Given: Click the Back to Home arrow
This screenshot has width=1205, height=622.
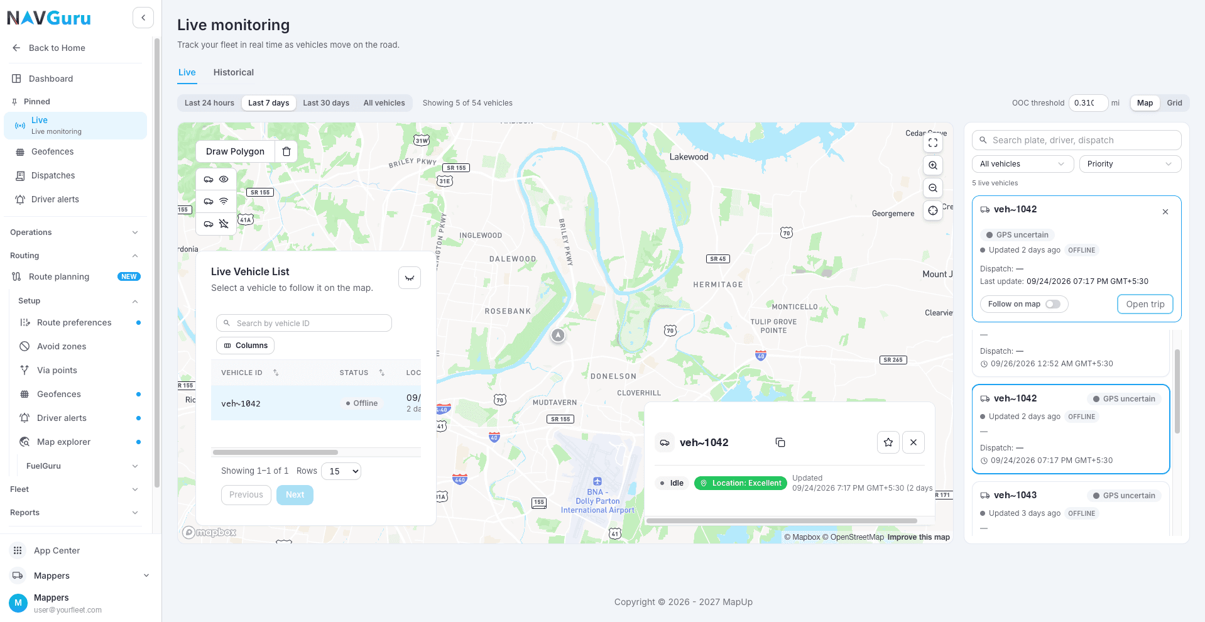Looking at the screenshot, I should 16,48.
